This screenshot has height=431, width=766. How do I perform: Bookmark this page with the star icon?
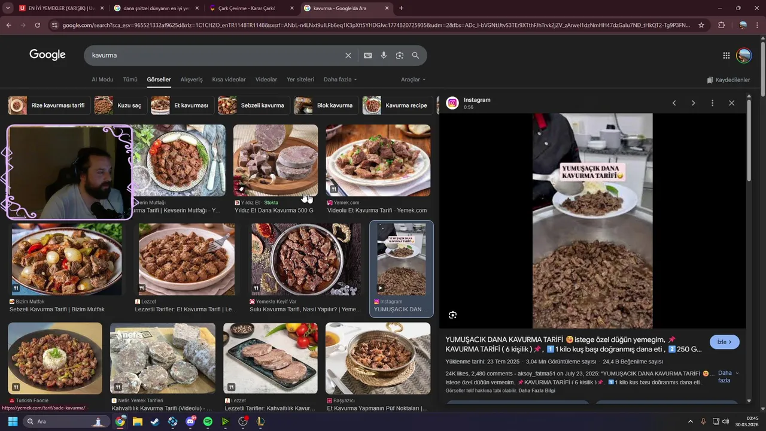[x=701, y=25]
